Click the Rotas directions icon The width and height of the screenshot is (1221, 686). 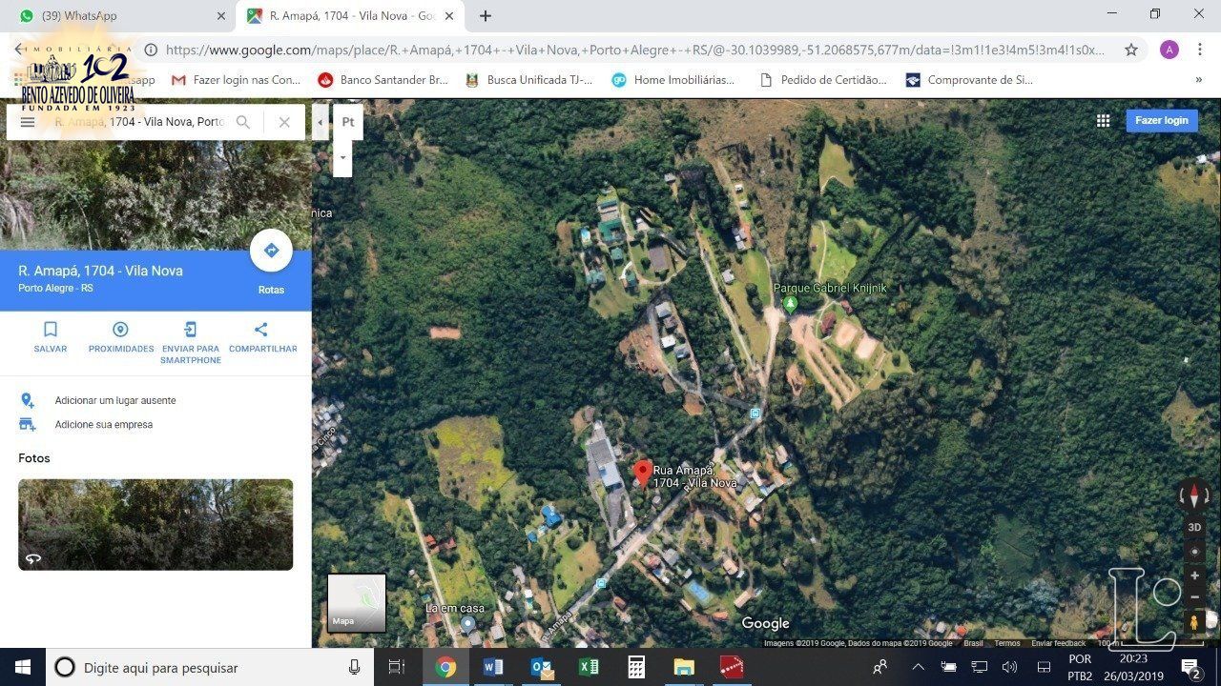(271, 251)
